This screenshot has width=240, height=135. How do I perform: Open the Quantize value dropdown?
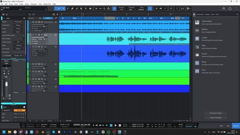tap(122, 9)
